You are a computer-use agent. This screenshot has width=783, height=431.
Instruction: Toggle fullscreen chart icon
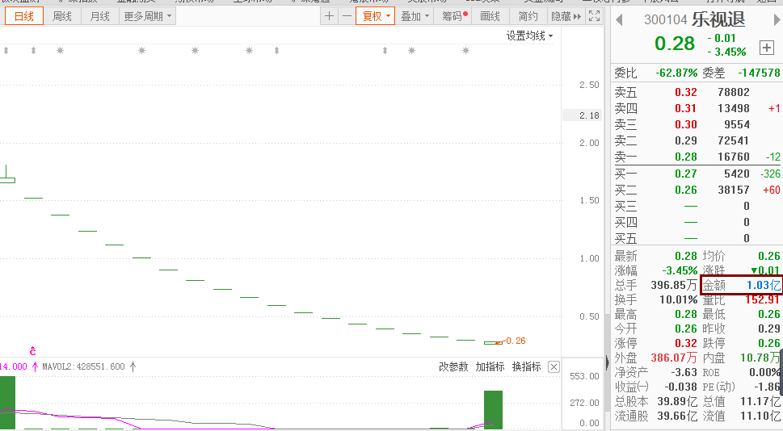[594, 16]
